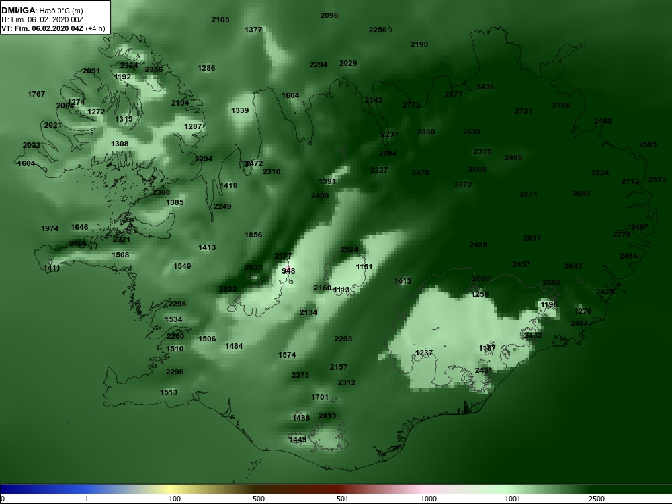Click the value 1974 offshore to the west

point(50,228)
